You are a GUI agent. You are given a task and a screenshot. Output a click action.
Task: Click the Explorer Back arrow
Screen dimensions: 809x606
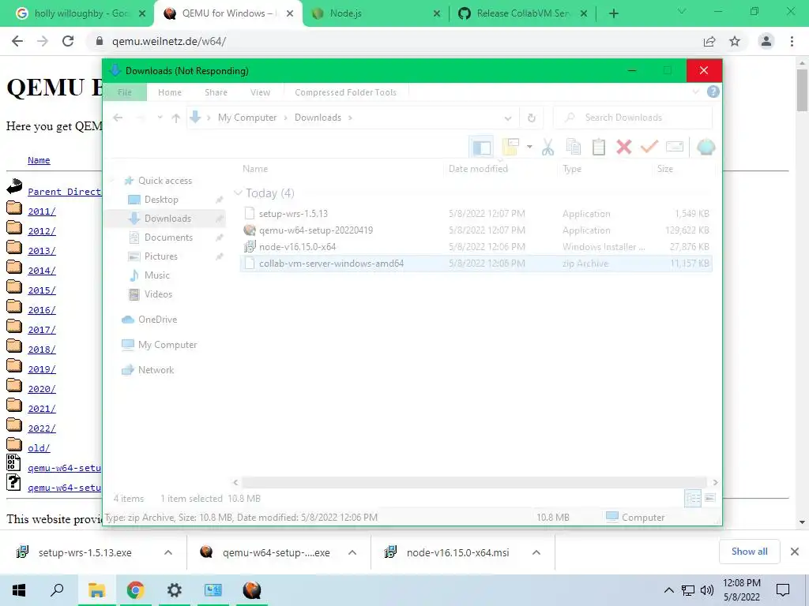click(x=118, y=118)
